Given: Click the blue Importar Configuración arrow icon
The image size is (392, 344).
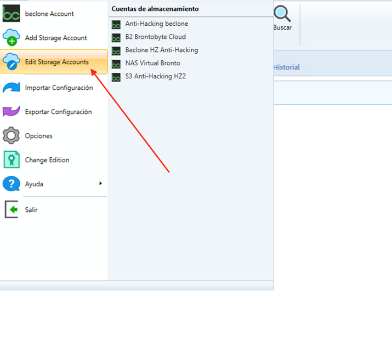Looking at the screenshot, I should pos(12,88).
